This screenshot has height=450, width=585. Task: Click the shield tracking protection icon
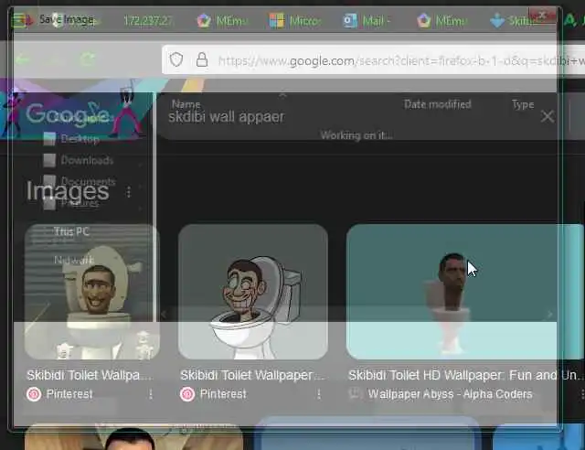[176, 59]
